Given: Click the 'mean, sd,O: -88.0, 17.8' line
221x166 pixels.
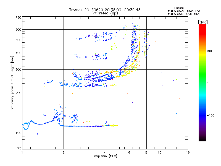Looking at the screenshot, I should coord(184,11).
